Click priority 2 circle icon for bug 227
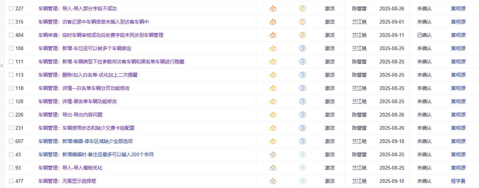 pyautogui.click(x=303, y=8)
